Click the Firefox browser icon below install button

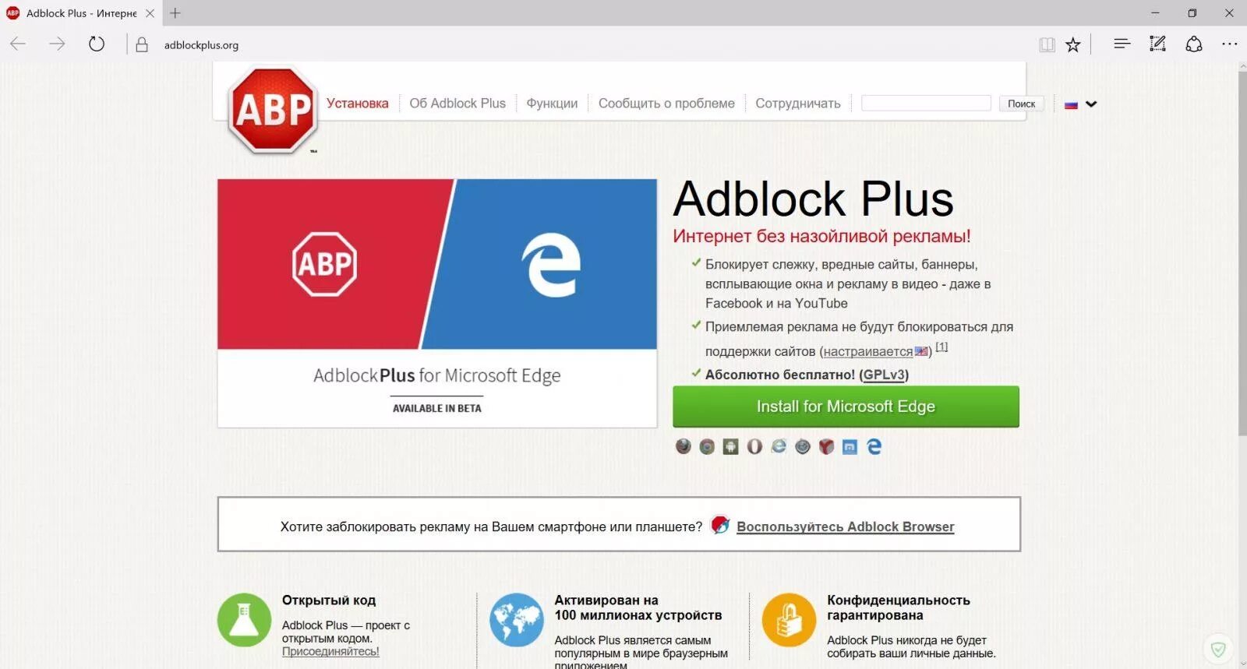[684, 446]
